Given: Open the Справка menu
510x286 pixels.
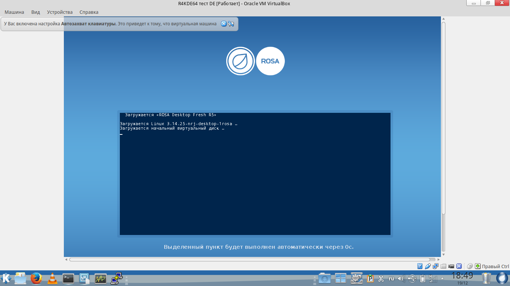Looking at the screenshot, I should tap(89, 12).
